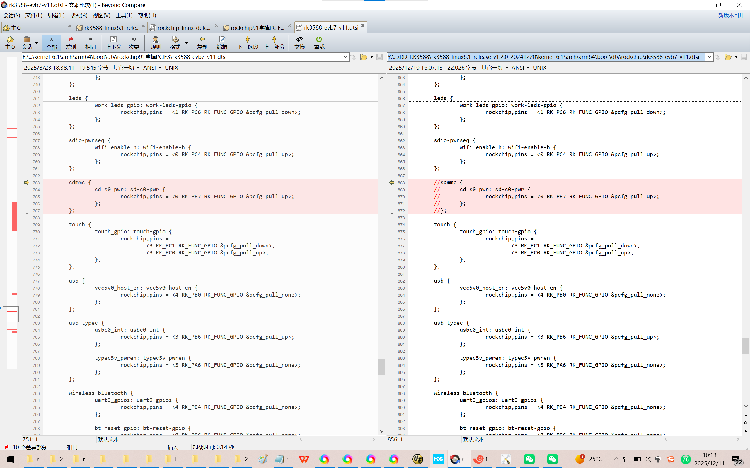Click the 新版本可用 update link
750x468 pixels.
(733, 15)
